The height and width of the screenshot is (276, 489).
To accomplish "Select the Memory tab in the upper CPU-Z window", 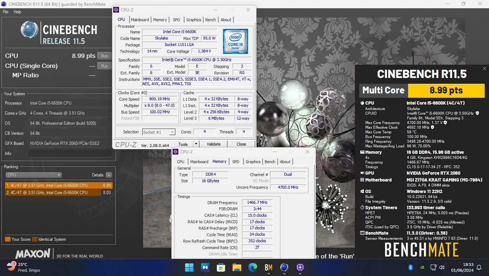I will (160, 20).
